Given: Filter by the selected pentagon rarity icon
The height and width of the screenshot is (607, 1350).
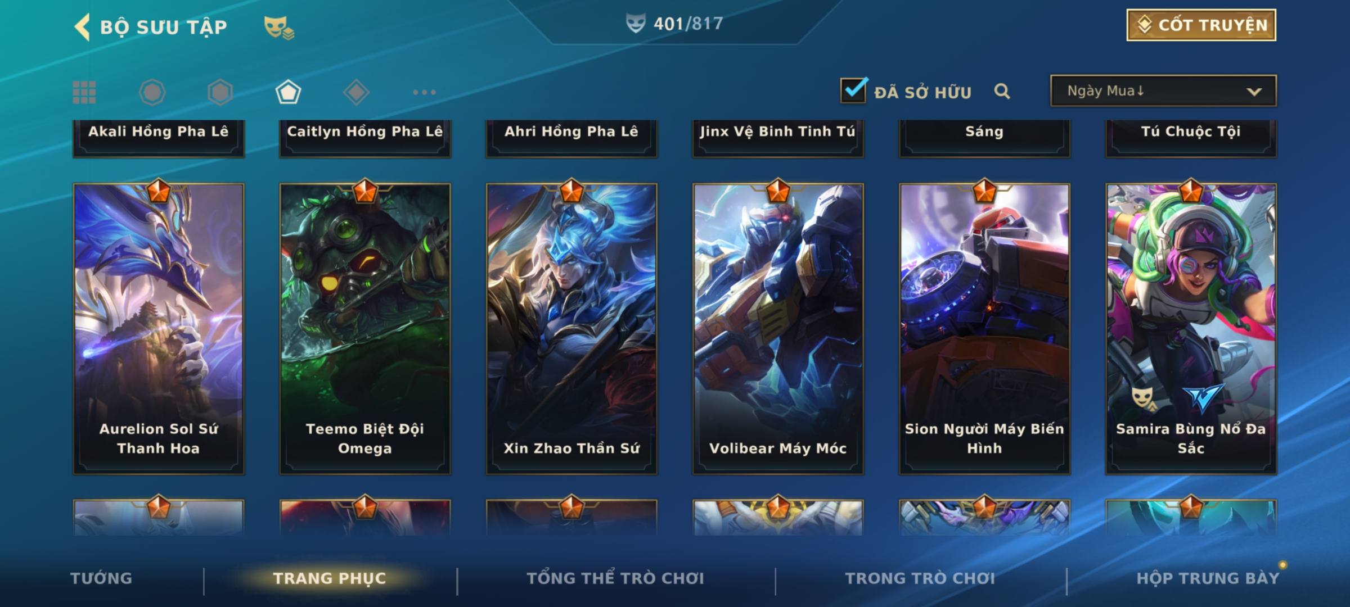Looking at the screenshot, I should click(288, 92).
